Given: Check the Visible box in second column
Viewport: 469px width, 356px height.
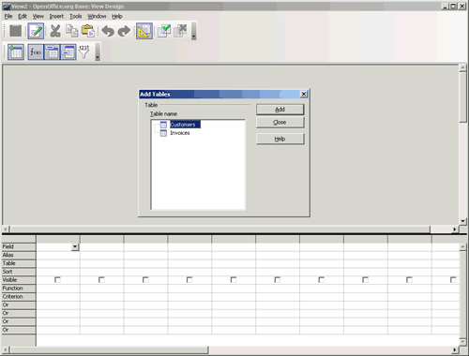Looking at the screenshot, I should click(101, 280).
